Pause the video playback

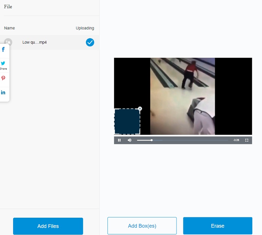point(119,140)
